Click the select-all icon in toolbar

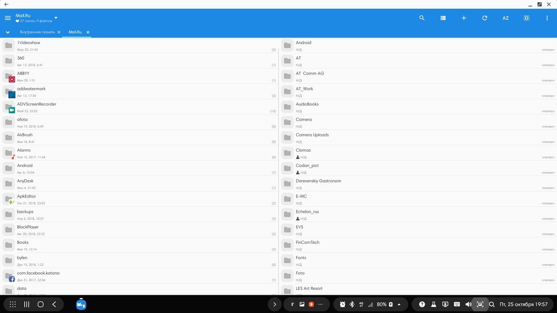click(x=526, y=18)
